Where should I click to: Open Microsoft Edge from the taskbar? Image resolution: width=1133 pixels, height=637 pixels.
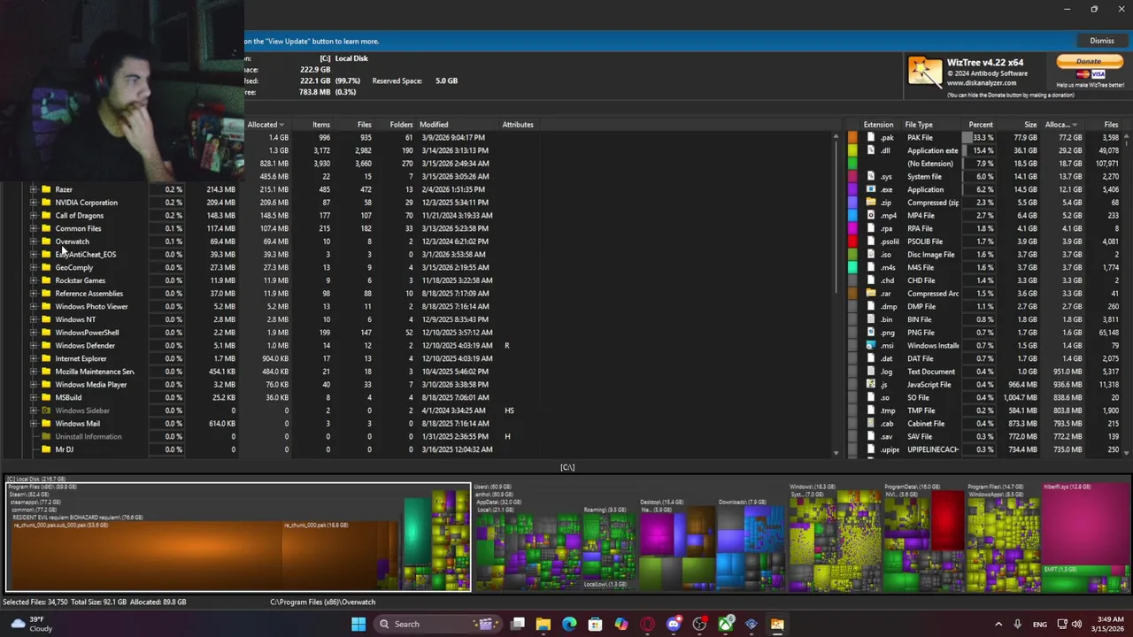tap(569, 624)
